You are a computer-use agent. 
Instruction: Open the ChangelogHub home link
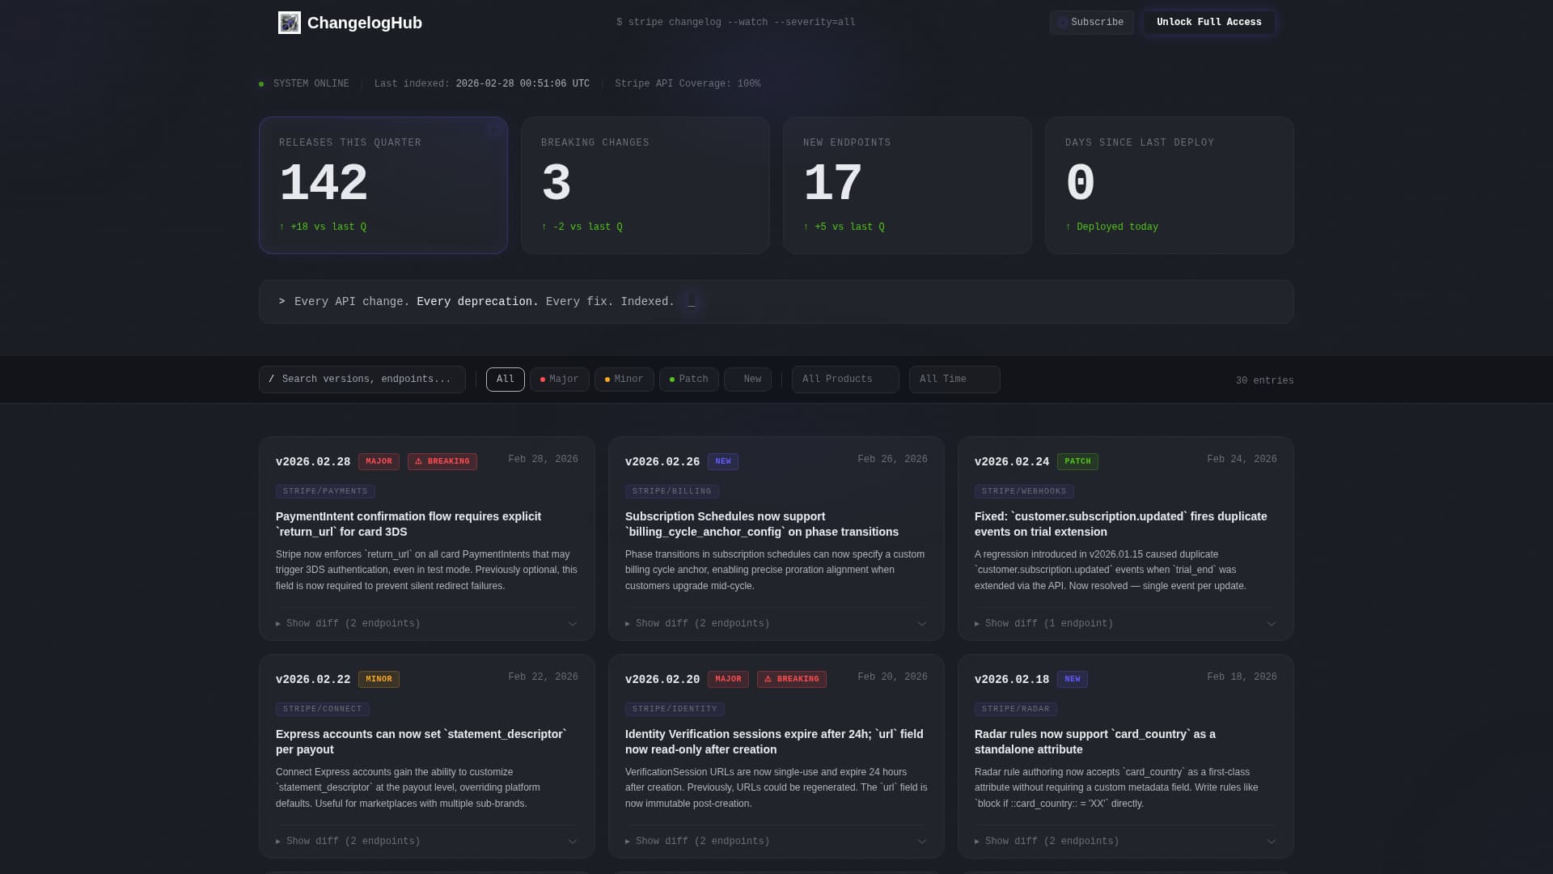(x=350, y=23)
